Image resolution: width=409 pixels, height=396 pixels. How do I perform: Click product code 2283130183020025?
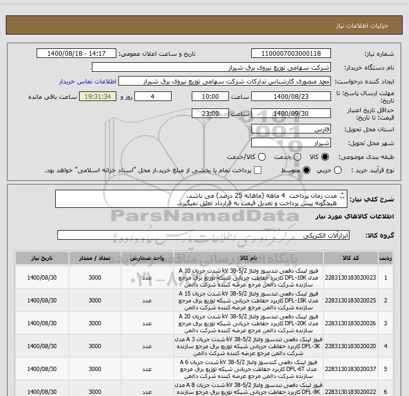click(351, 300)
